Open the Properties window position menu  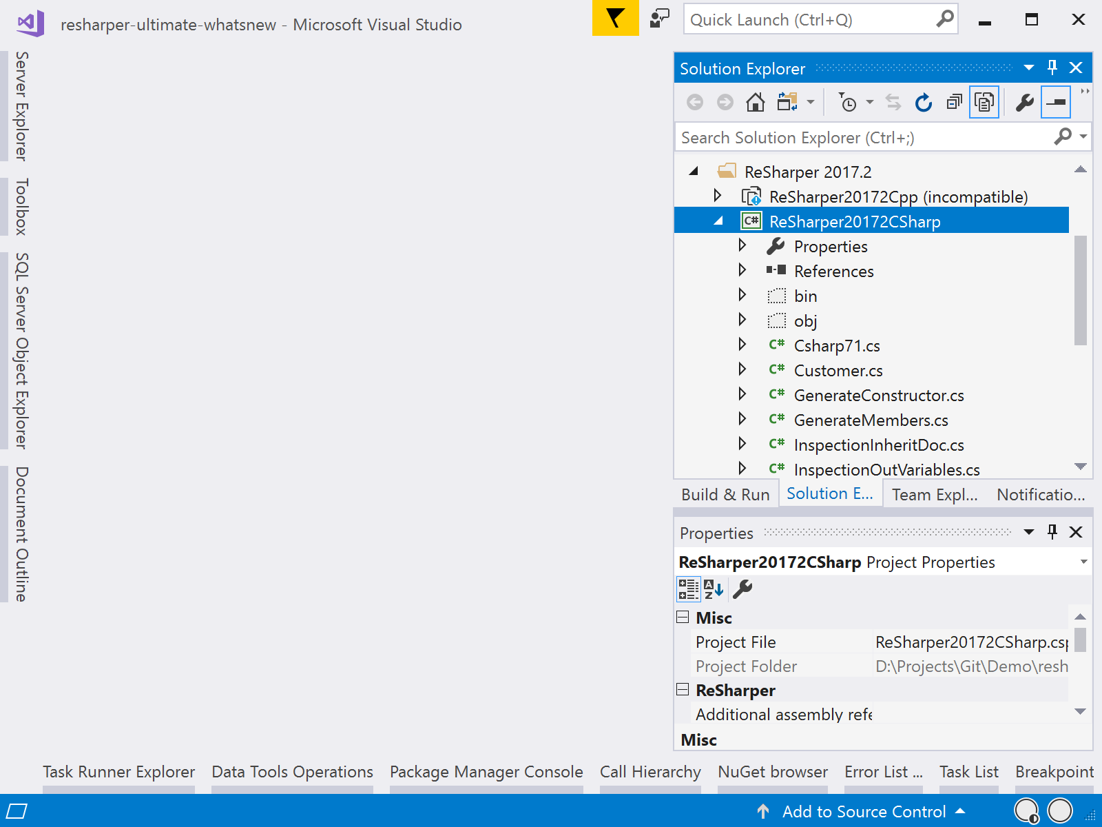tap(1029, 532)
